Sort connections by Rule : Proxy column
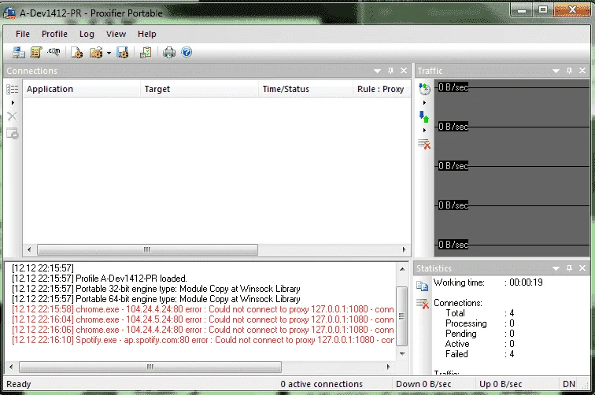The width and height of the screenshot is (595, 395). [382, 89]
